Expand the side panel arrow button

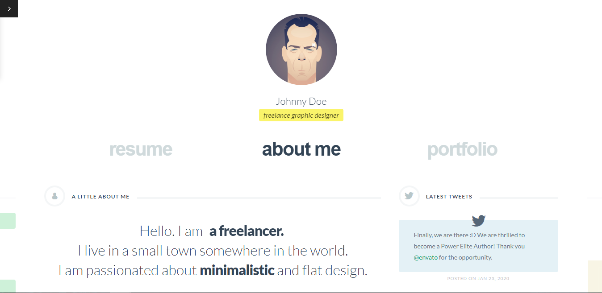(x=9, y=8)
